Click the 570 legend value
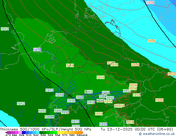 pyautogui.click(x=65, y=135)
